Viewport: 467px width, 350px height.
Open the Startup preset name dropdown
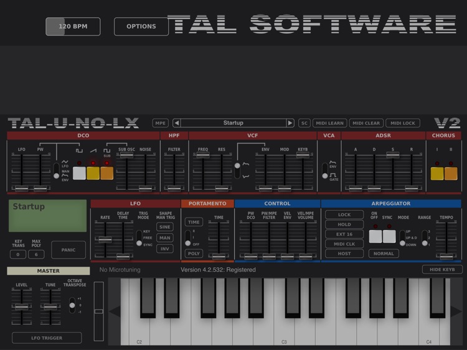click(233, 123)
